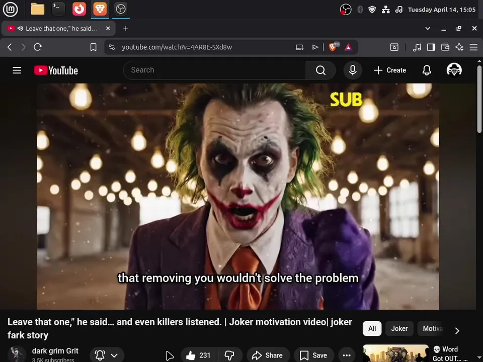Screen dimensions: 483x362
Task: Show more filter chips with right arrow
Action: (x=457, y=331)
